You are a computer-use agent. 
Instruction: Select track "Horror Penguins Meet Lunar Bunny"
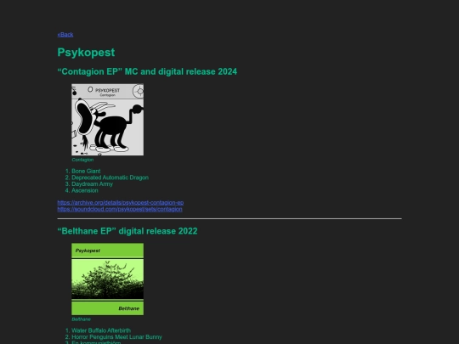pos(116,337)
